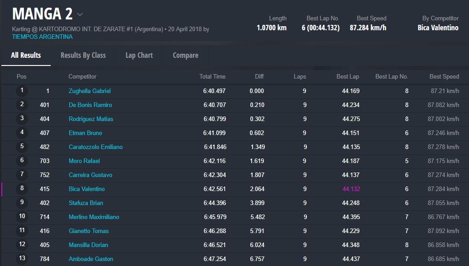
Task: Click the Pos column header
Action: (21, 76)
